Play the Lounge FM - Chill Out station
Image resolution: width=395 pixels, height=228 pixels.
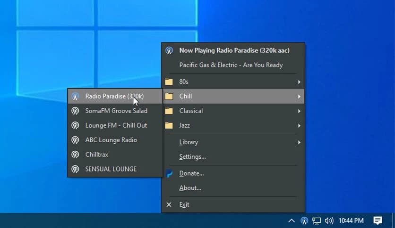click(116, 125)
